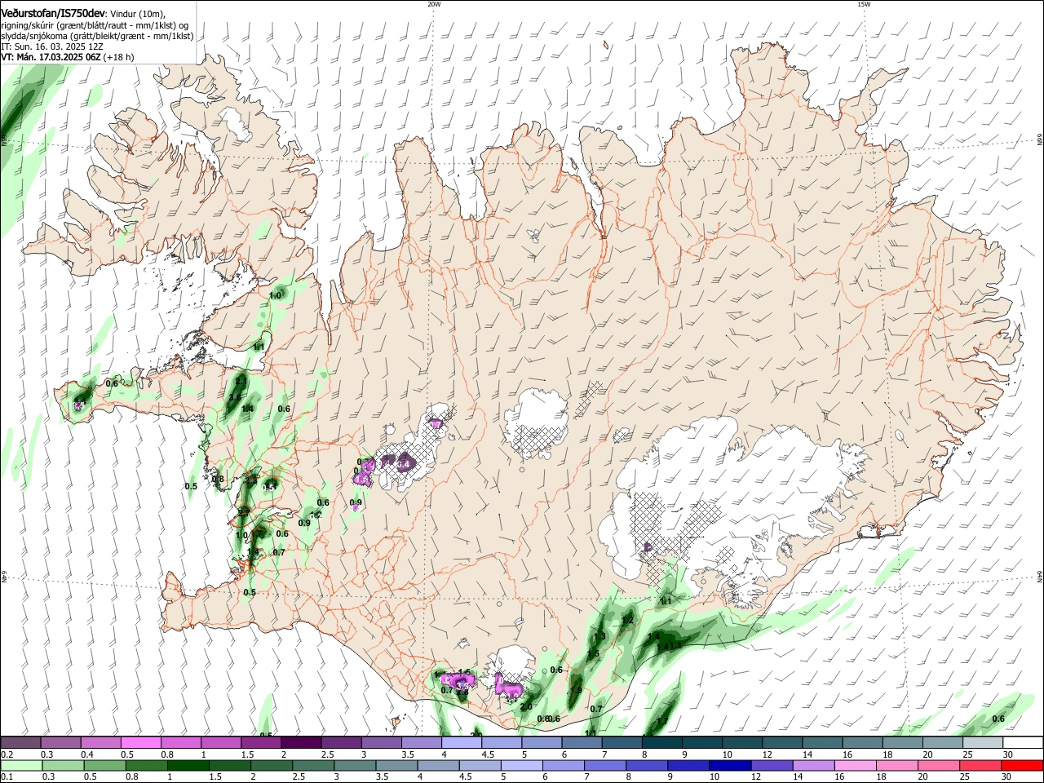Image resolution: width=1044 pixels, height=783 pixels.
Task: Click the '1.7' precipitation value on the map
Action: click(x=662, y=721)
